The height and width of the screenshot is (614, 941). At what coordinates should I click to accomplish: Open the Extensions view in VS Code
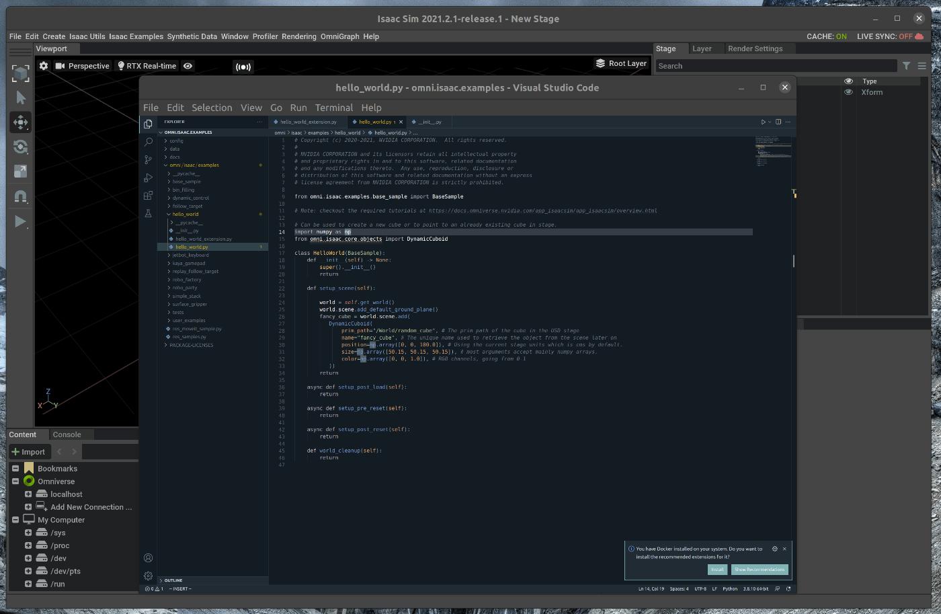coord(148,196)
